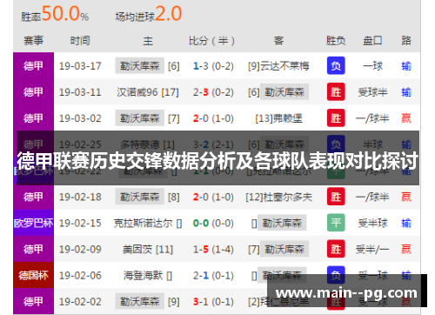Click the score 1-5 (1-4)
This screenshot has width=435, height=315.
click(x=213, y=249)
